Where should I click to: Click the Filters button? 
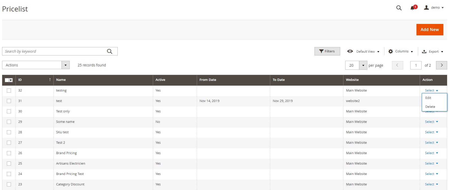tap(327, 51)
